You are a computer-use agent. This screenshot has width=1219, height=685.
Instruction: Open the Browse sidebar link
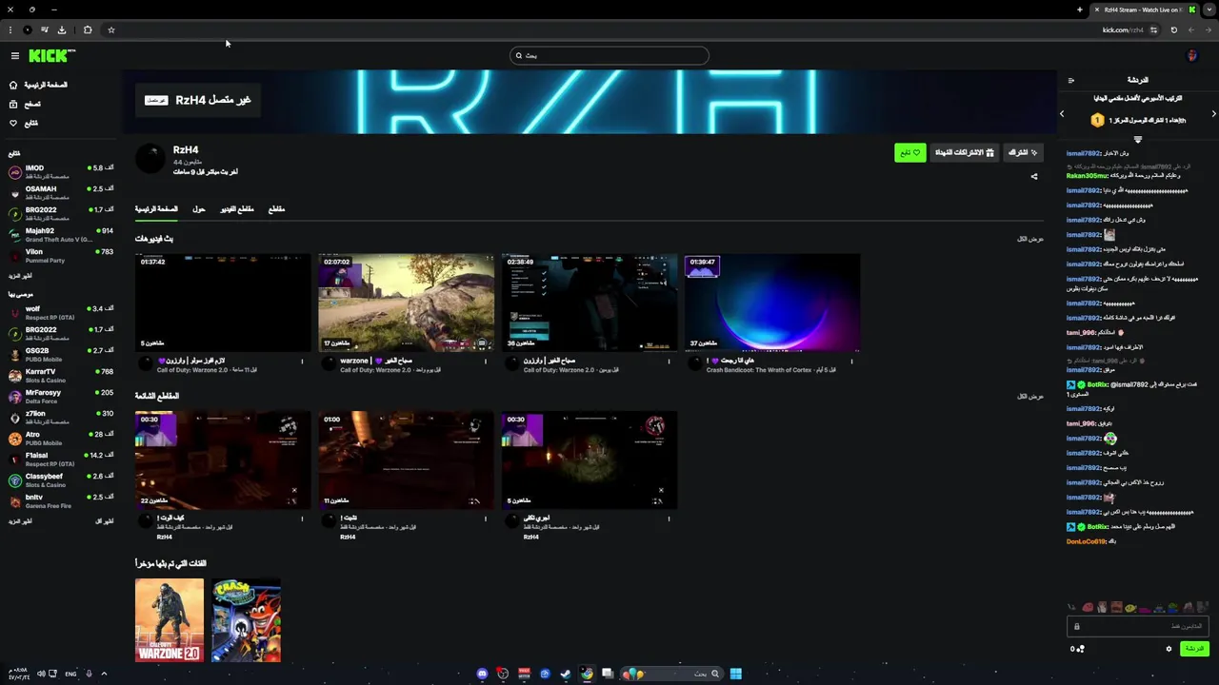click(x=26, y=104)
